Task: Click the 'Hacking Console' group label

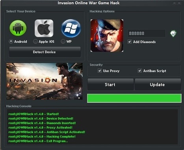Action: (x=19, y=106)
